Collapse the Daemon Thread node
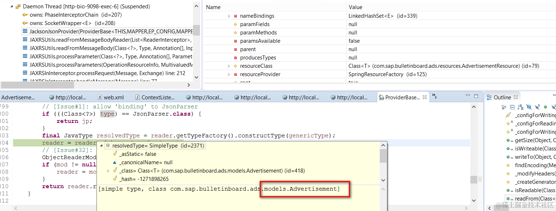 pyautogui.click(x=12, y=7)
